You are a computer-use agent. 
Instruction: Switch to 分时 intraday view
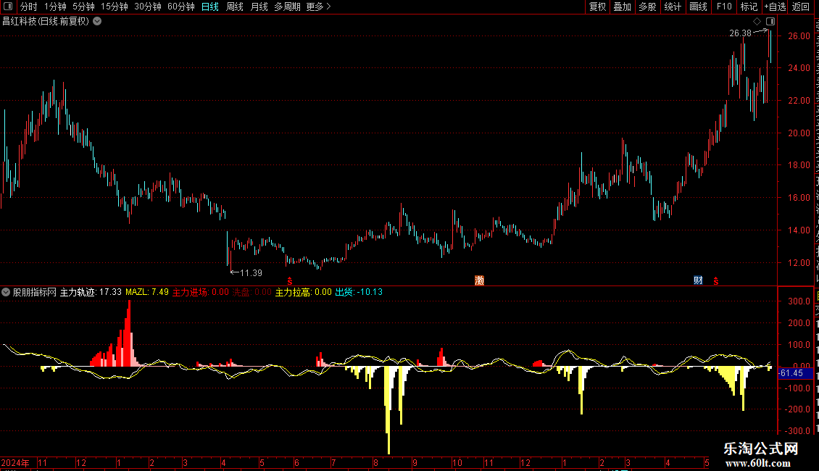29,7
